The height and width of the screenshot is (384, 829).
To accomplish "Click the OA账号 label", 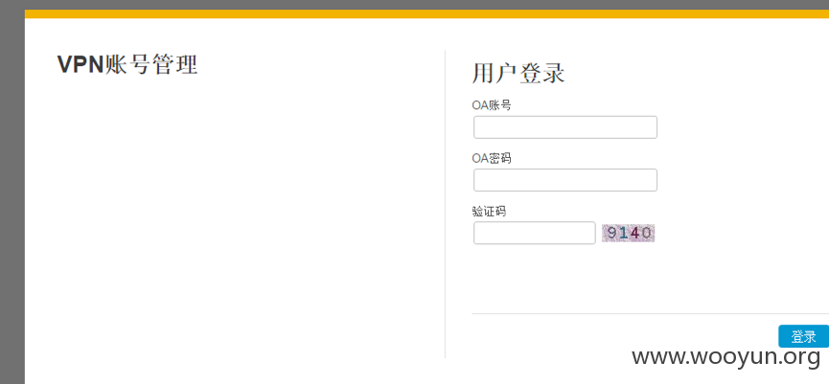I will [x=491, y=105].
